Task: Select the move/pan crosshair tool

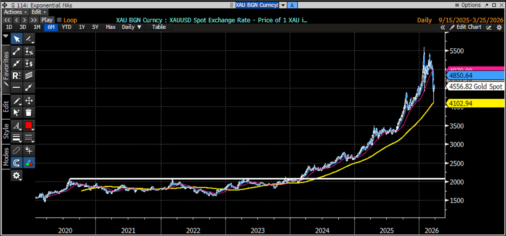Action: click(x=29, y=100)
